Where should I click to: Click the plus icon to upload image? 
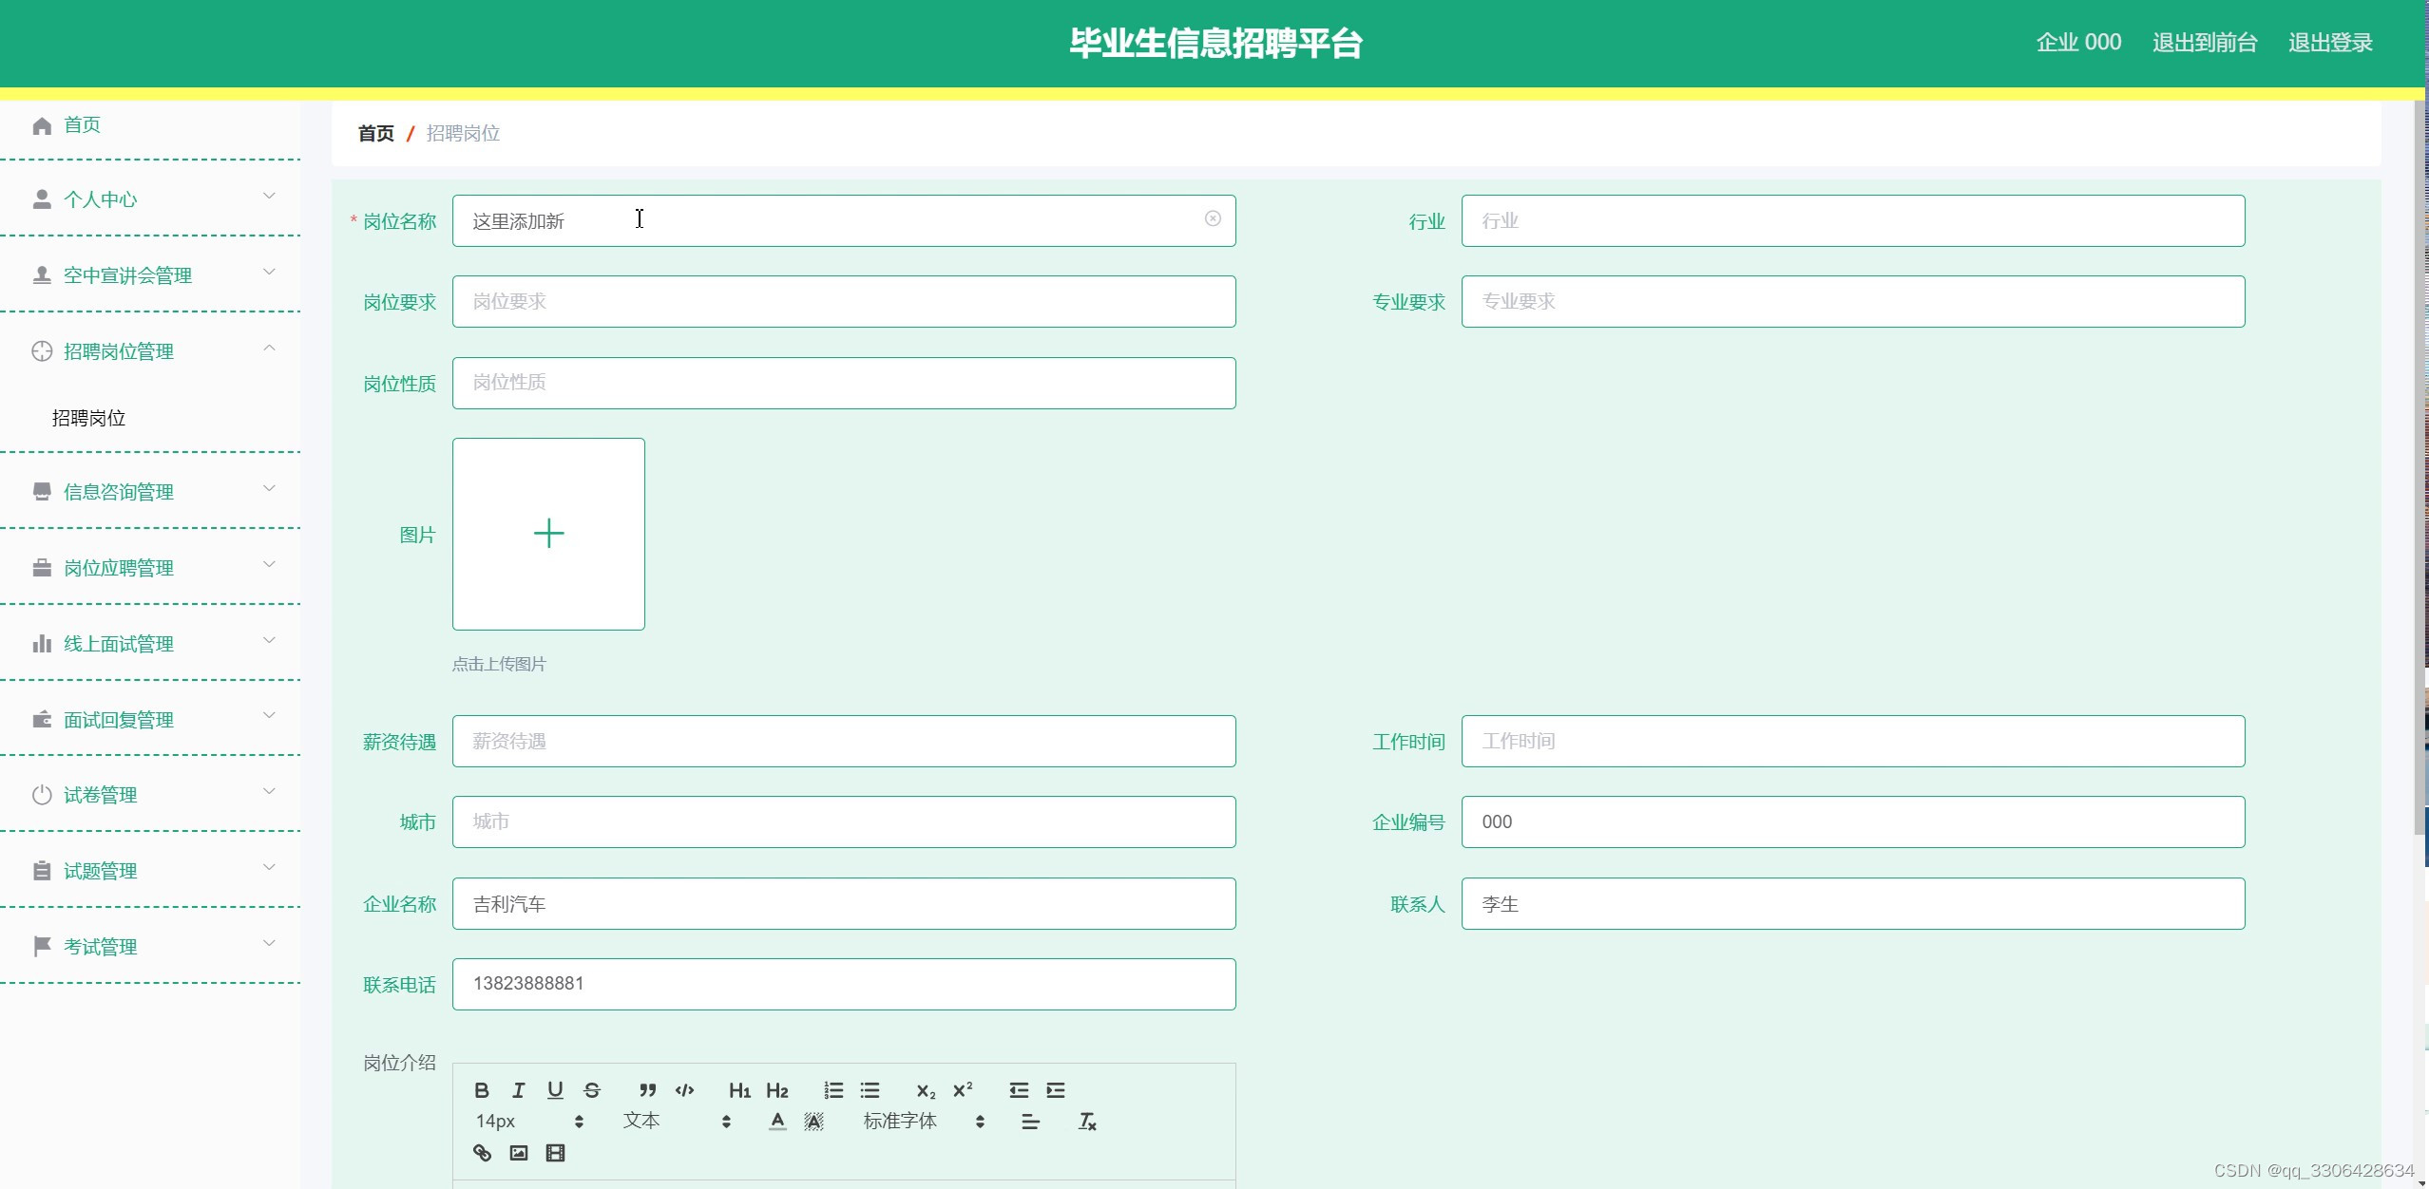(x=549, y=534)
